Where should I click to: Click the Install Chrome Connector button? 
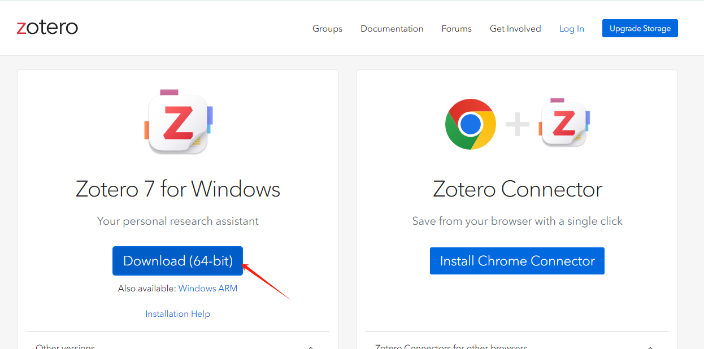(517, 261)
